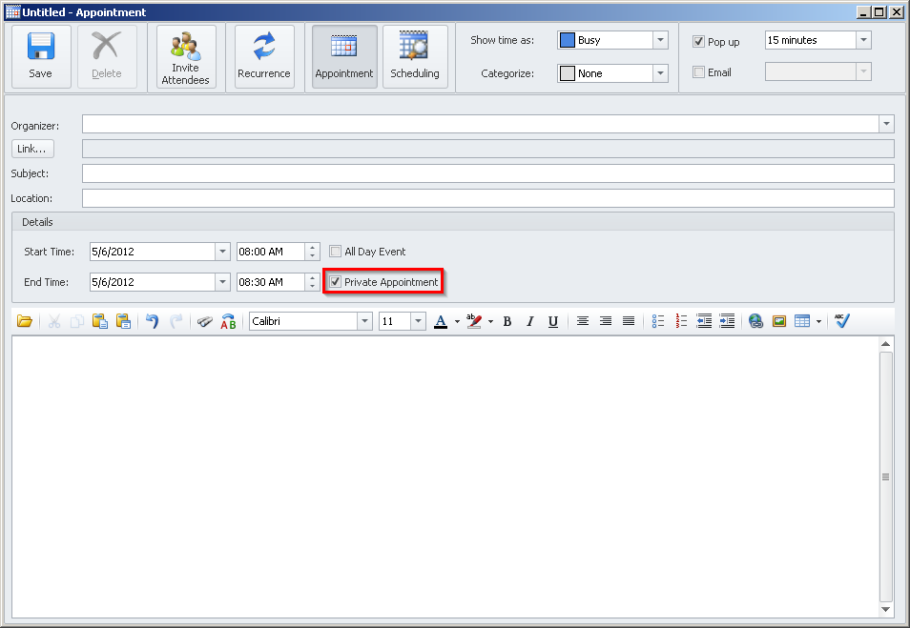Insert a picture into the appointment body
This screenshot has width=910, height=628.
point(778,321)
